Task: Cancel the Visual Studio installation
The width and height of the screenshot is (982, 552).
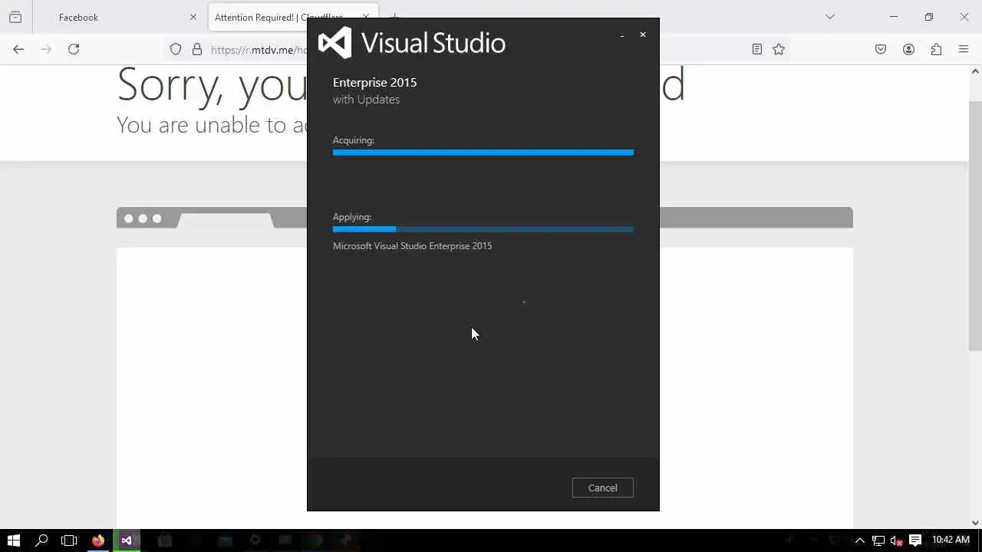Action: 602,488
